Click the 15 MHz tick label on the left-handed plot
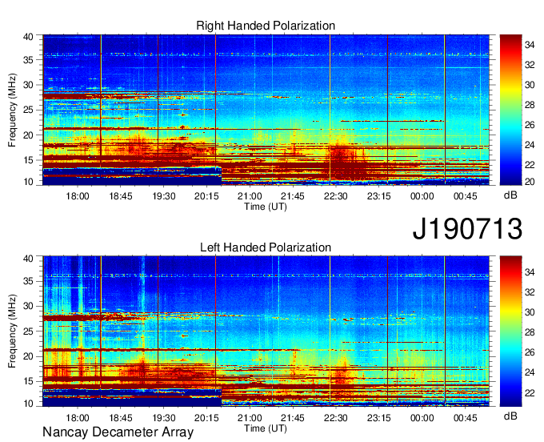 pyautogui.click(x=28, y=381)
